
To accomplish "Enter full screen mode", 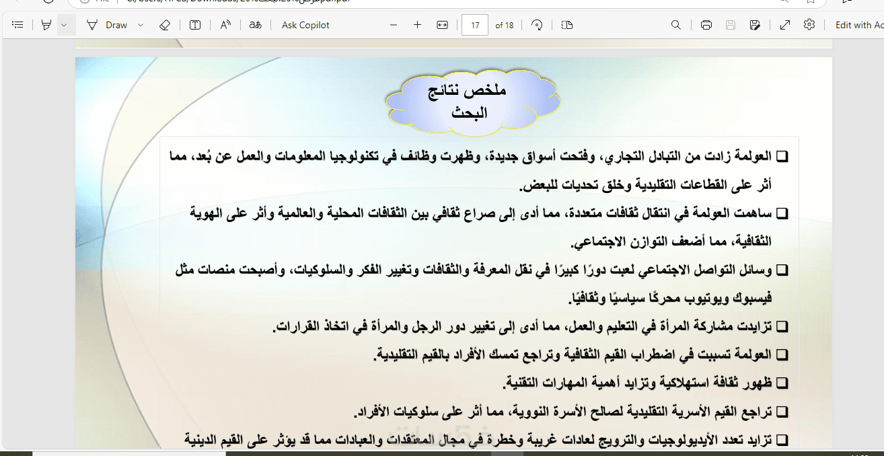I will coord(785,25).
